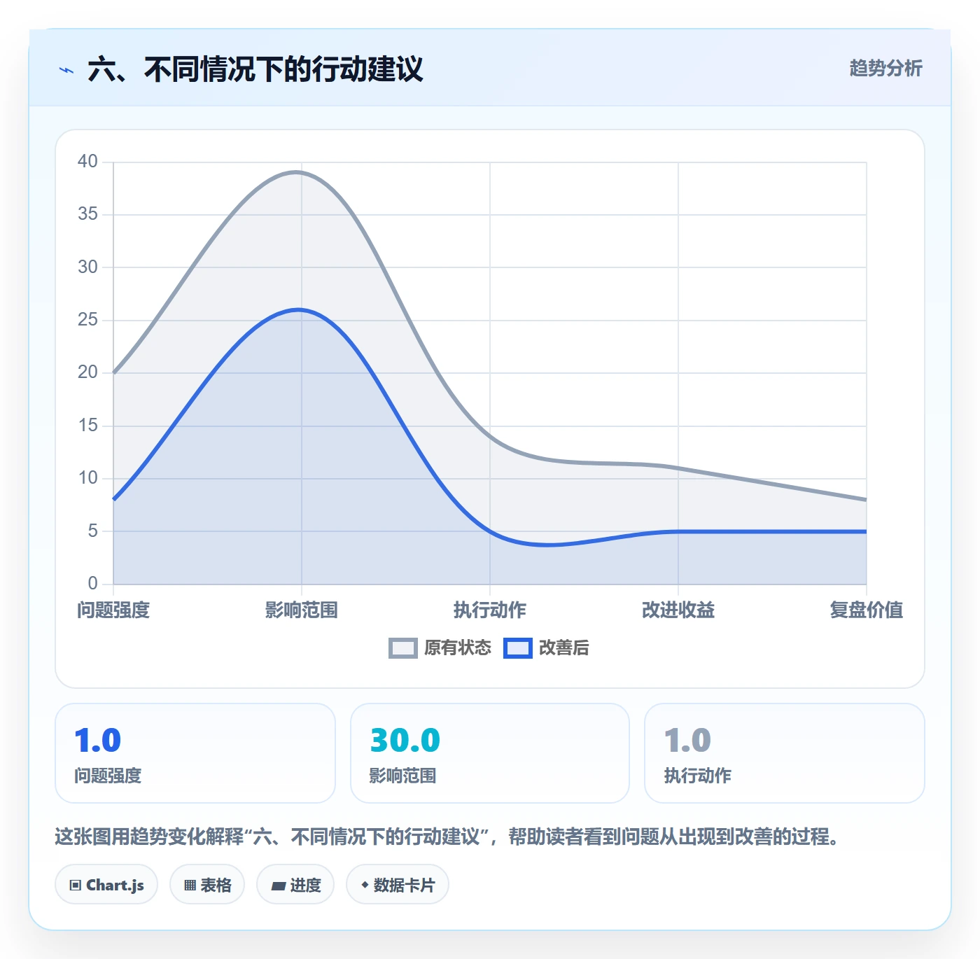This screenshot has height=959, width=980.
Task: Click the lightning icon beside the heading
Action: (x=66, y=70)
